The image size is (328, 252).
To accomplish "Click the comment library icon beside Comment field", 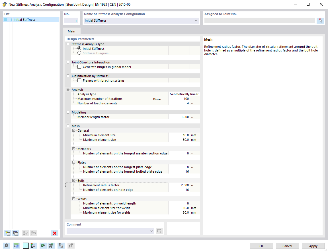I will pos(159,231).
